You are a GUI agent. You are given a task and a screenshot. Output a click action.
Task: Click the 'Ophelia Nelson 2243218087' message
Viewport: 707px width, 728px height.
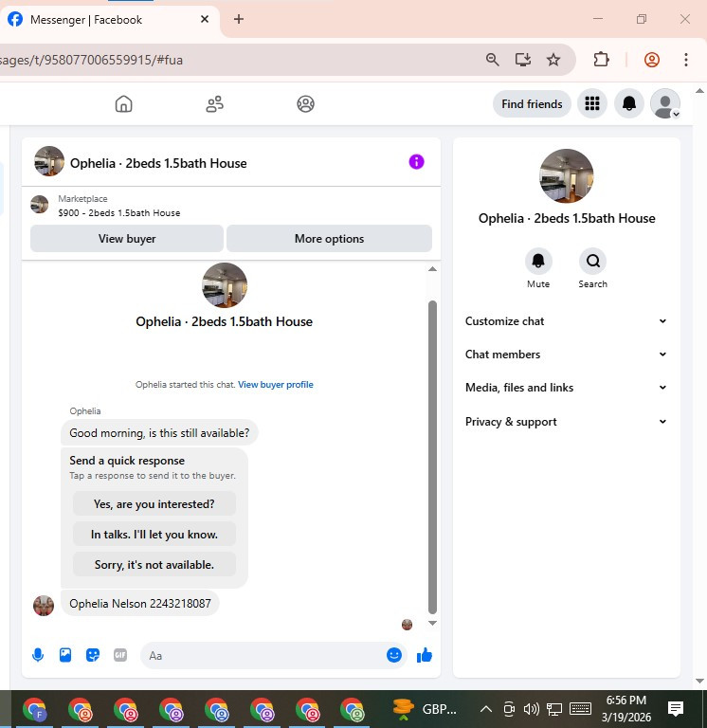click(x=139, y=603)
